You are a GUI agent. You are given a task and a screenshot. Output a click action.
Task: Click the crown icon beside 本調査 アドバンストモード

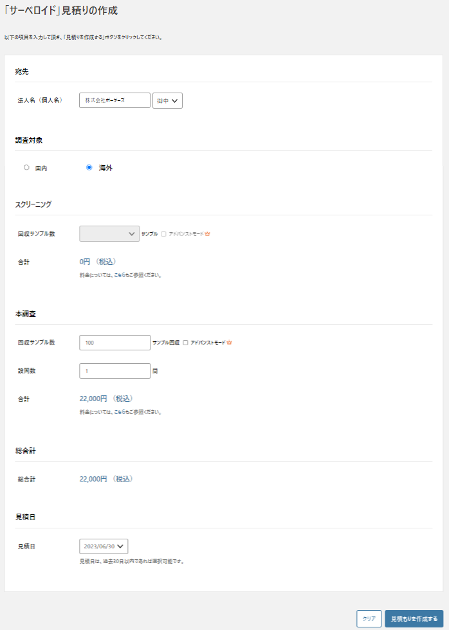tap(229, 343)
